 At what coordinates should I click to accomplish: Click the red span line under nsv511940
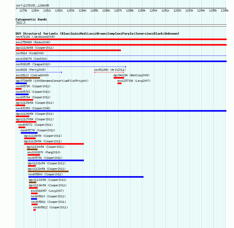pos(109,72)
